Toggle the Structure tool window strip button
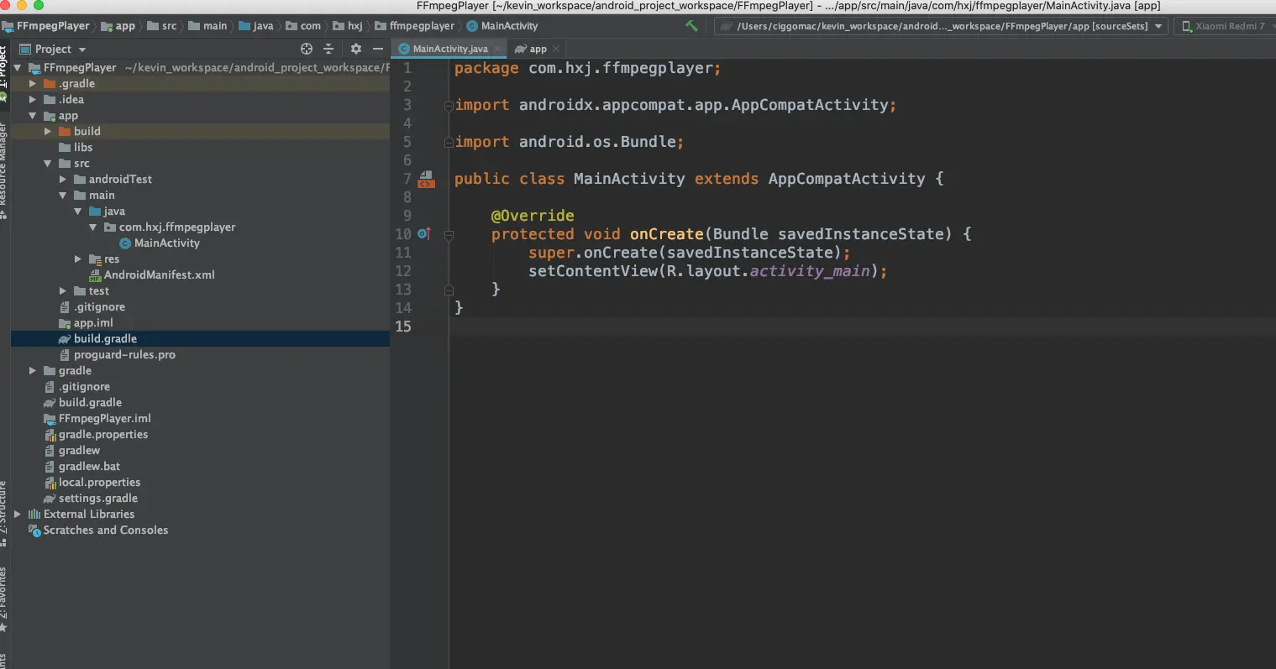The width and height of the screenshot is (1276, 669). 3,508
